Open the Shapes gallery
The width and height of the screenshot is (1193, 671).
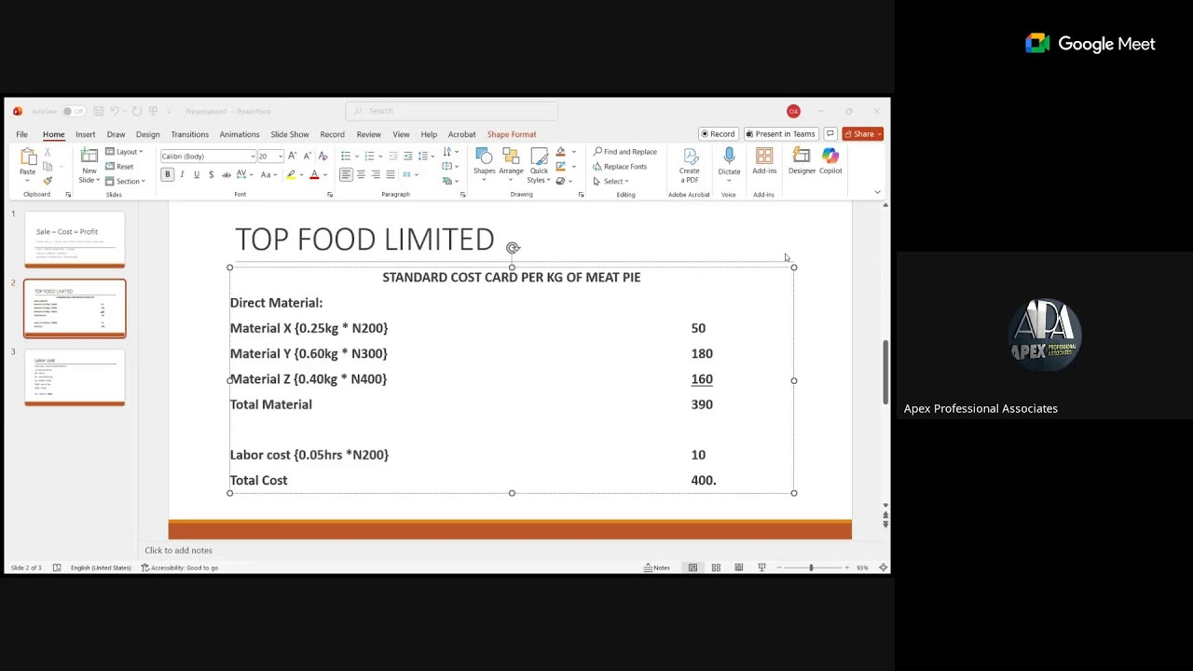pyautogui.click(x=484, y=163)
